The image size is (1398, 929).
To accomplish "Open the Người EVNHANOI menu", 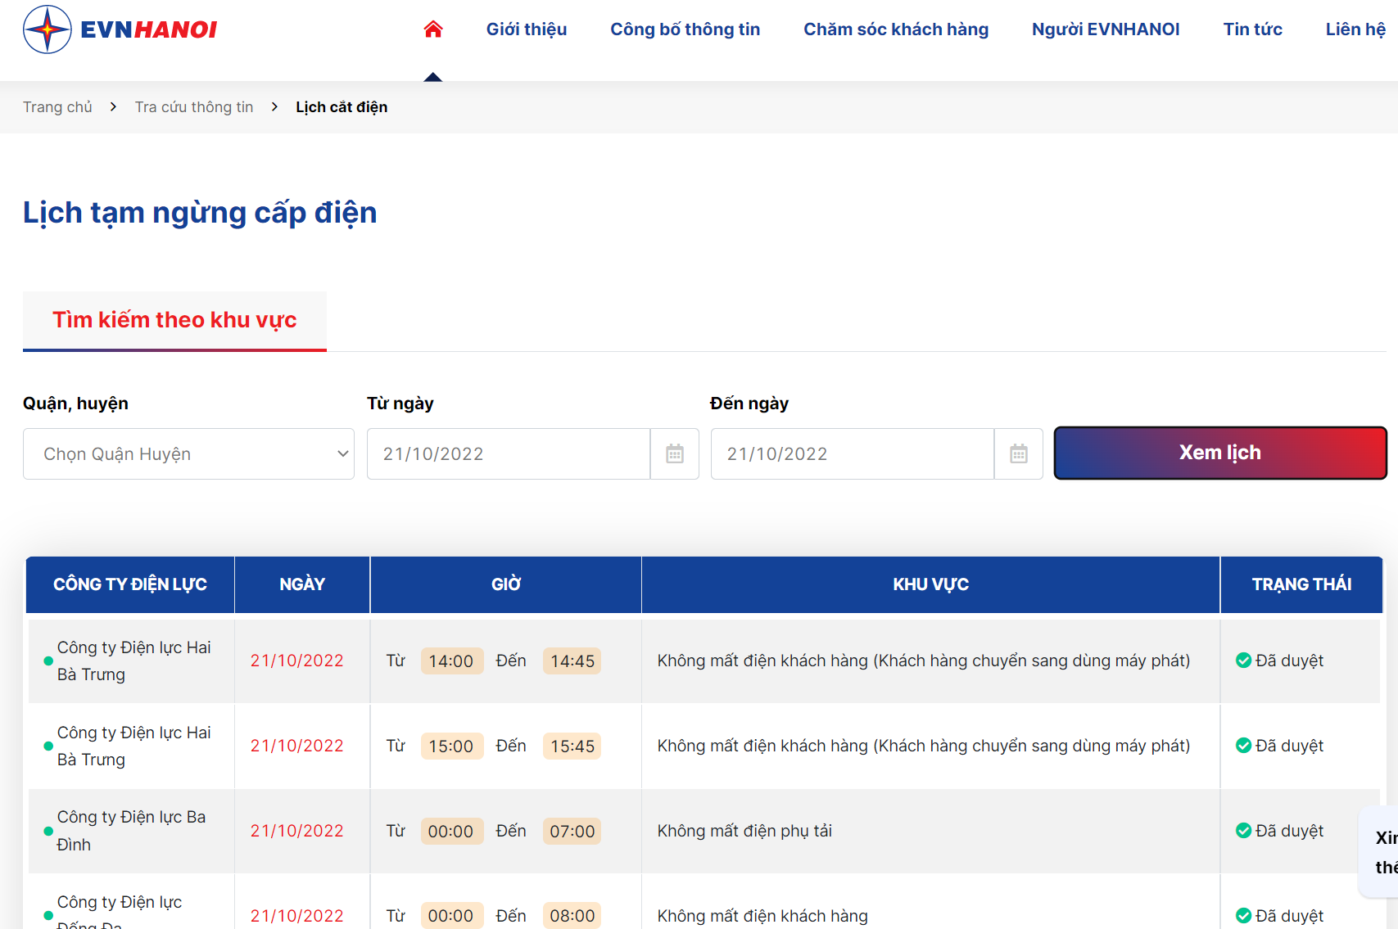I will [1106, 29].
